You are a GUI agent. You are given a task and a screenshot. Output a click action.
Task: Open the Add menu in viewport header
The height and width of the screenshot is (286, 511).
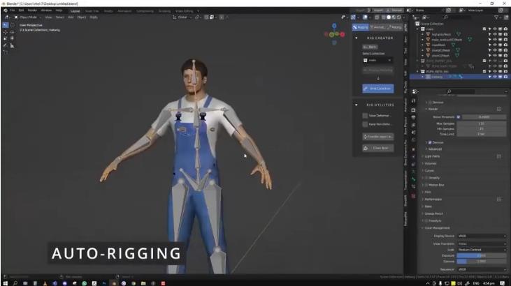71,17
